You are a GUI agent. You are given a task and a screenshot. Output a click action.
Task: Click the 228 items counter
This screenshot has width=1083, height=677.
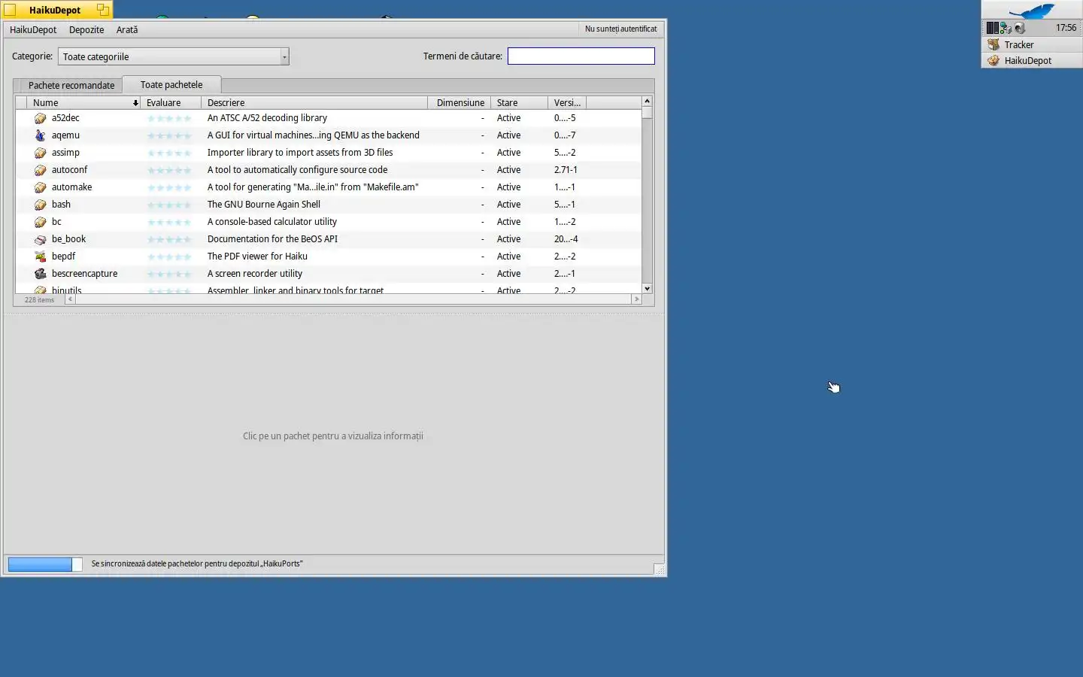(39, 300)
